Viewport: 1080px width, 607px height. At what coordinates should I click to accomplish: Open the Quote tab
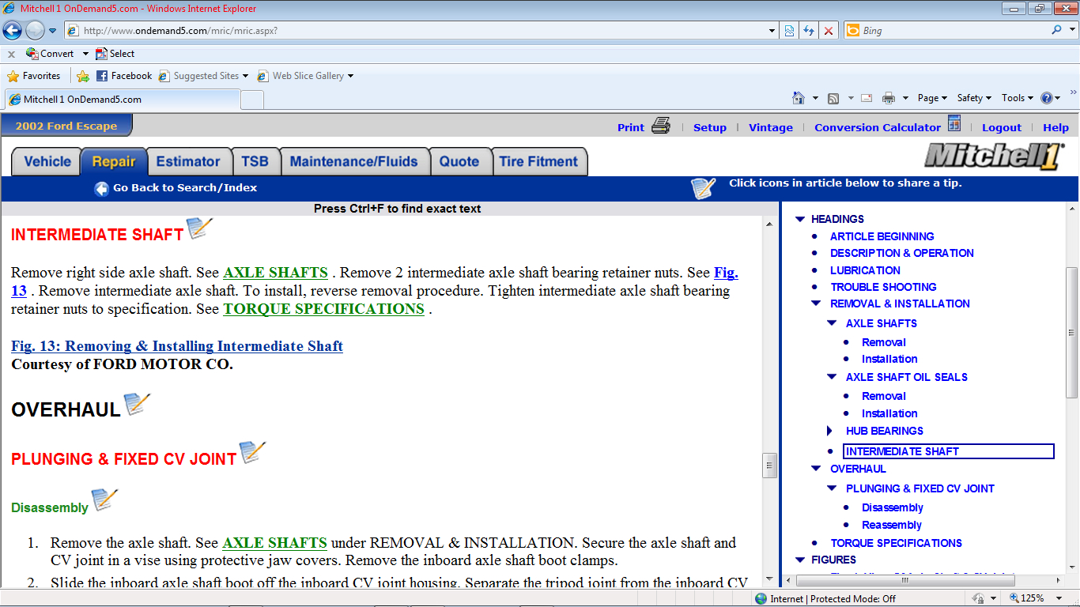[x=459, y=161]
